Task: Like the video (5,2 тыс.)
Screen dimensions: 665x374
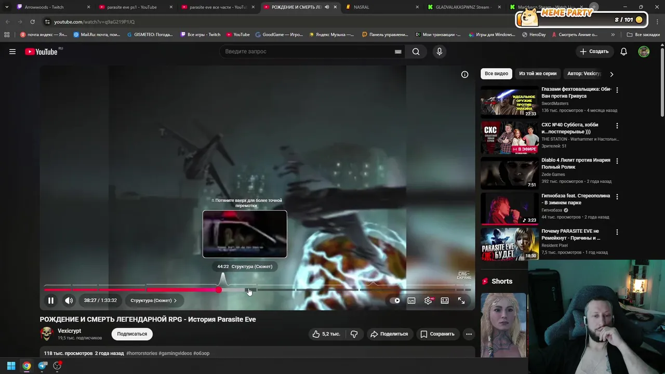Action: point(326,334)
